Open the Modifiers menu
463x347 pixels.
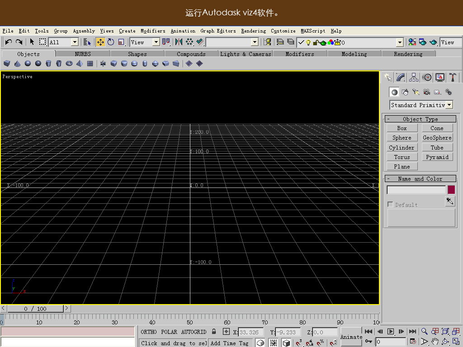pyautogui.click(x=153, y=31)
